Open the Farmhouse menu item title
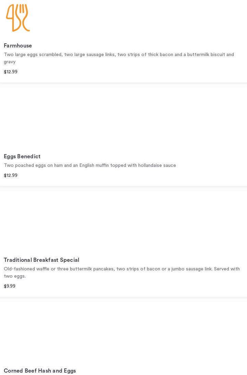The height and width of the screenshot is (375, 247). [18, 46]
